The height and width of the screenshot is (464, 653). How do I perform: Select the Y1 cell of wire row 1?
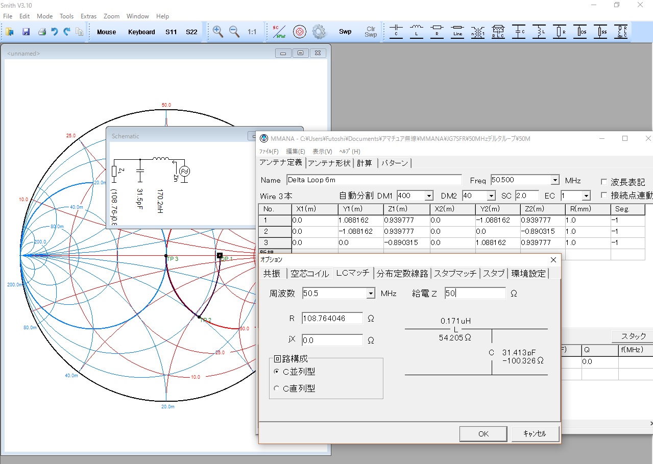(x=360, y=221)
